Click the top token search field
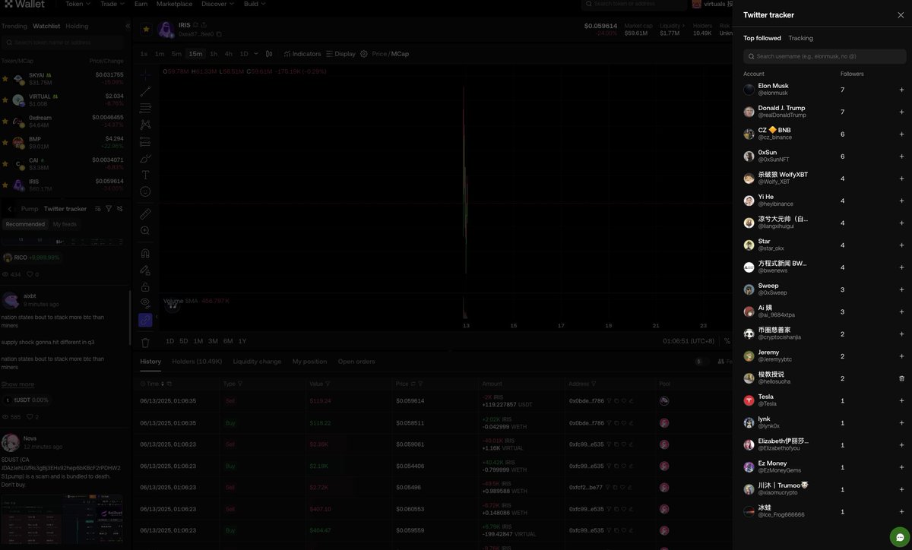The image size is (912, 550). coord(633,5)
